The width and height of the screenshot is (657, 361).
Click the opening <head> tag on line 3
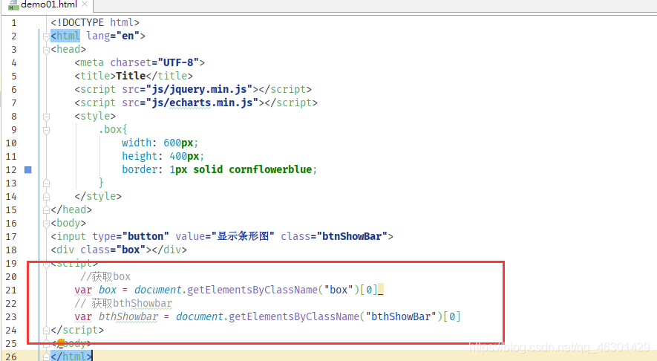[68, 49]
